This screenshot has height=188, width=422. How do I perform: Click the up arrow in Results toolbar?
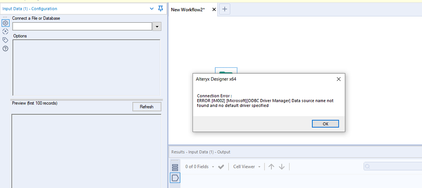click(x=271, y=167)
